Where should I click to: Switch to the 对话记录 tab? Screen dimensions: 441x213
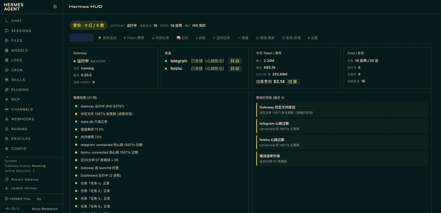(x=160, y=38)
